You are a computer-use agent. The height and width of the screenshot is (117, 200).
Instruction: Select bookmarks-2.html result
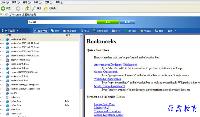pyautogui.click(x=20, y=76)
